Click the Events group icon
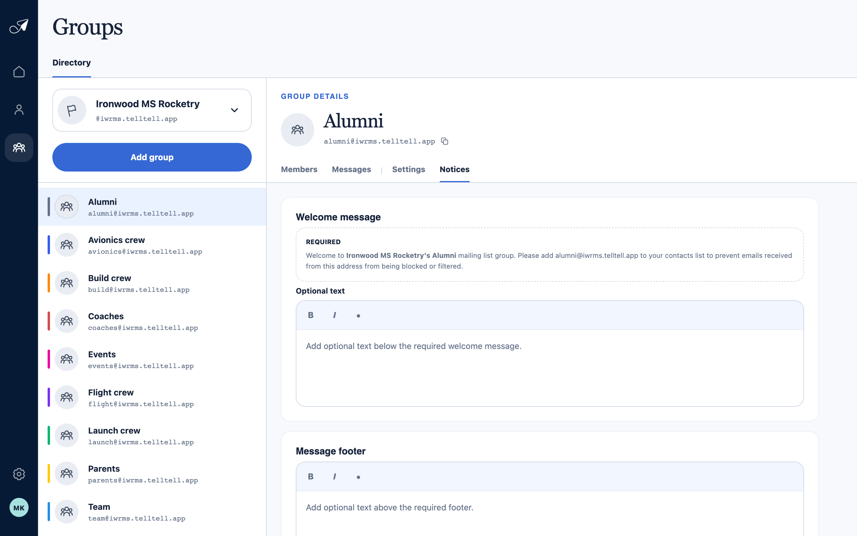This screenshot has width=857, height=536. pyautogui.click(x=67, y=359)
